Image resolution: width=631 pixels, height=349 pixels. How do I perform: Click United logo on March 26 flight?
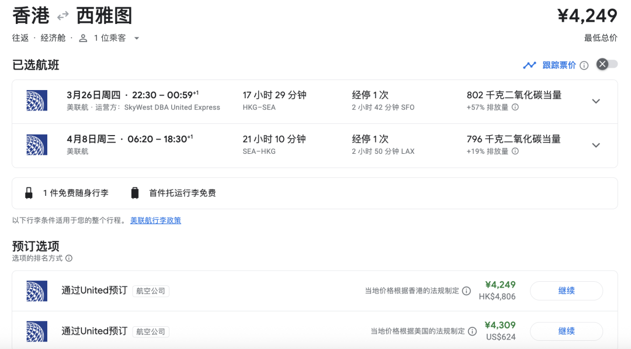click(x=37, y=101)
